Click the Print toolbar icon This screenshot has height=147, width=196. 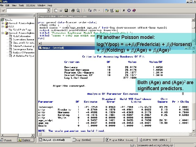(x=73, y=11)
